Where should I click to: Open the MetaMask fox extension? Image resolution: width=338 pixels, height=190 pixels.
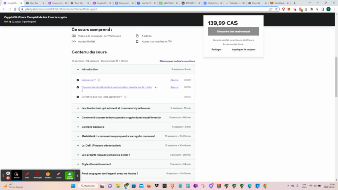[289, 9]
